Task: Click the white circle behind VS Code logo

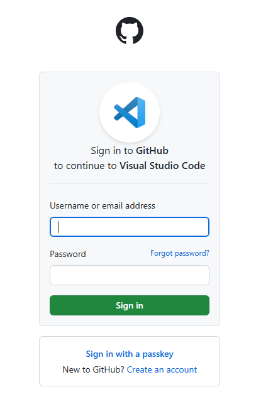Action: (130, 112)
